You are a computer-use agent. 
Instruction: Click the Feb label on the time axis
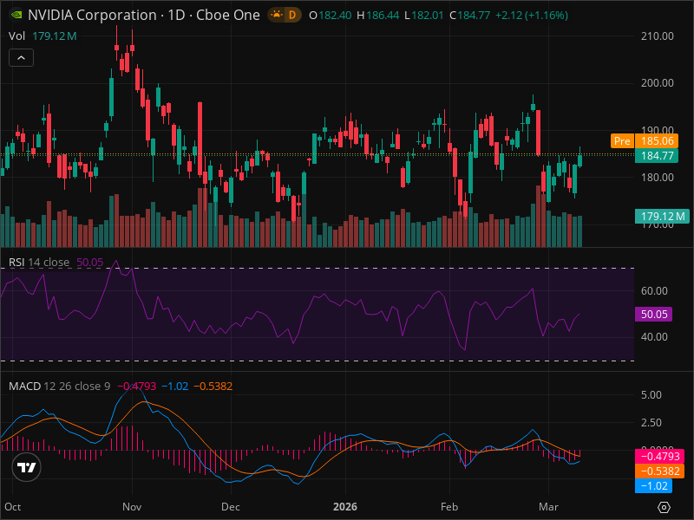449,507
